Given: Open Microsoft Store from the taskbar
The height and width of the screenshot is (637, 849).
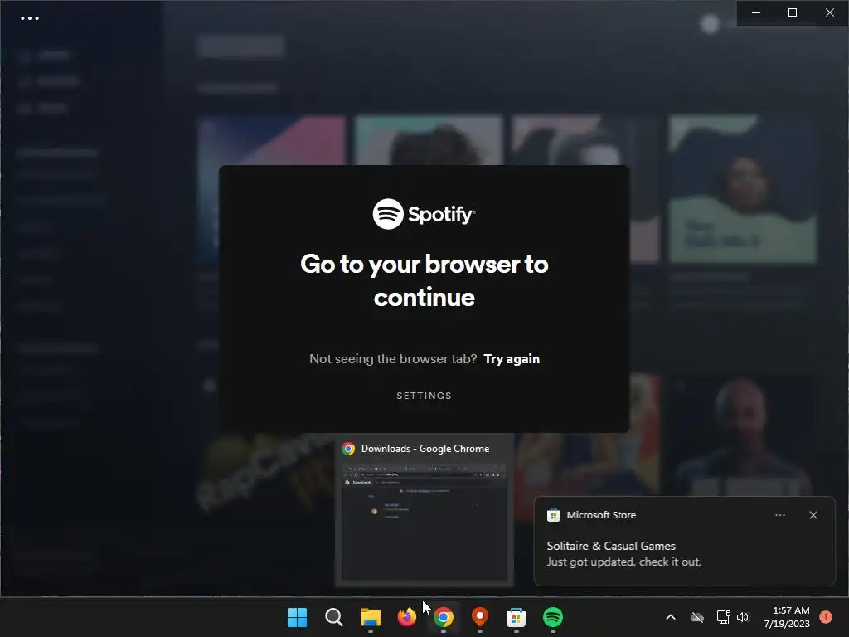Looking at the screenshot, I should point(516,617).
